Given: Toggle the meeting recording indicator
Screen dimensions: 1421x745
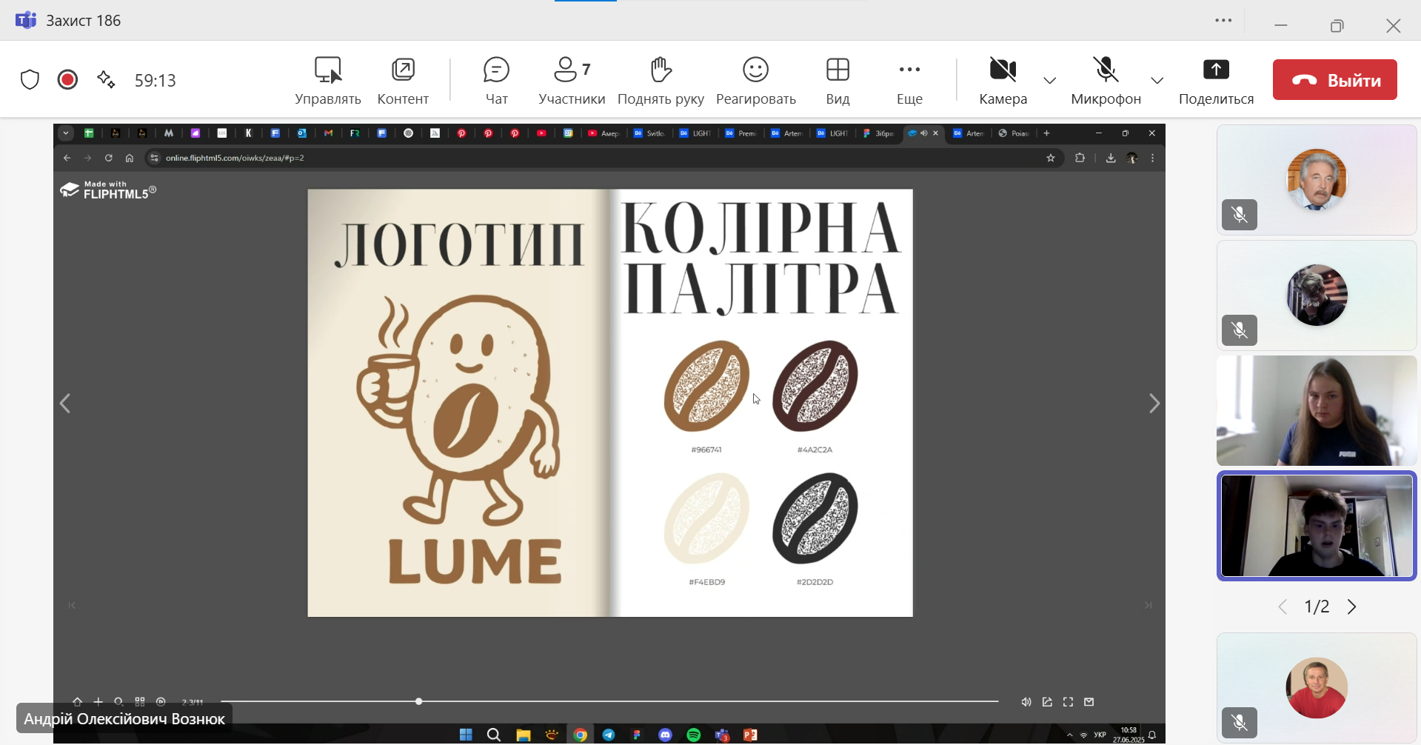Looking at the screenshot, I should [x=67, y=80].
